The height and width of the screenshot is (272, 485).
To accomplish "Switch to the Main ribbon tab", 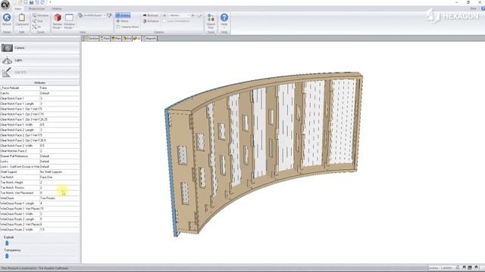I will click(x=18, y=8).
